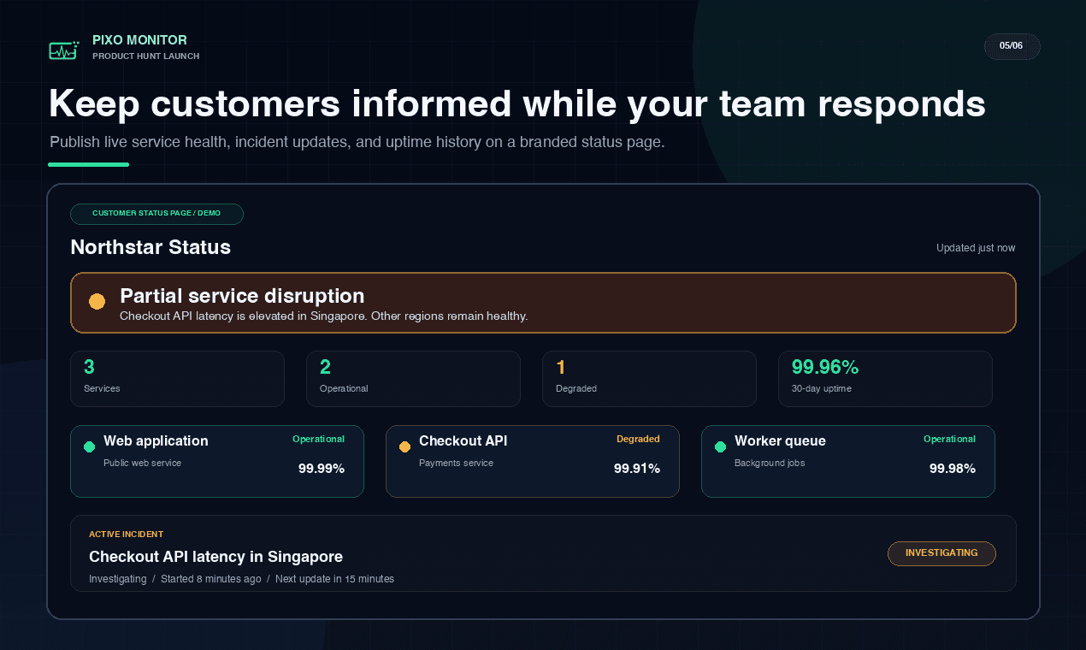Click the INVESTIGATING status badge

941,553
